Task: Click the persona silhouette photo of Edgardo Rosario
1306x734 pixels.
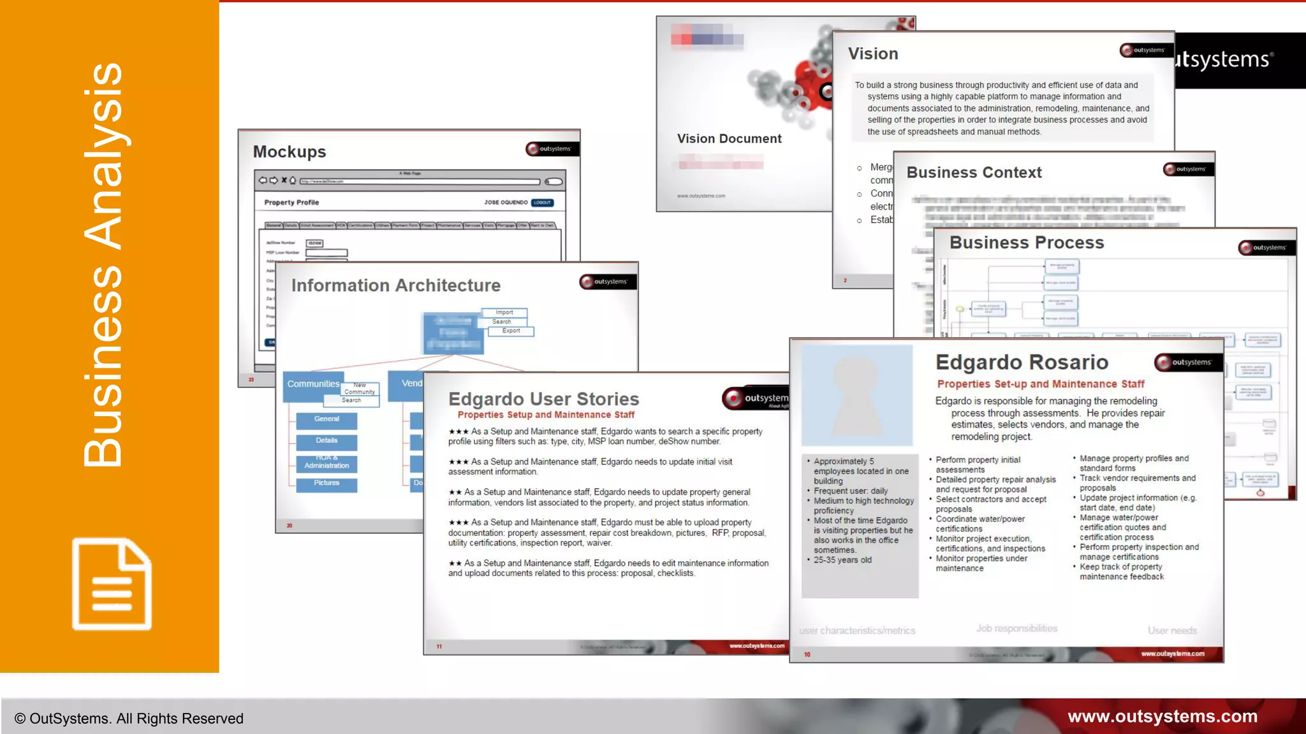Action: click(x=857, y=395)
